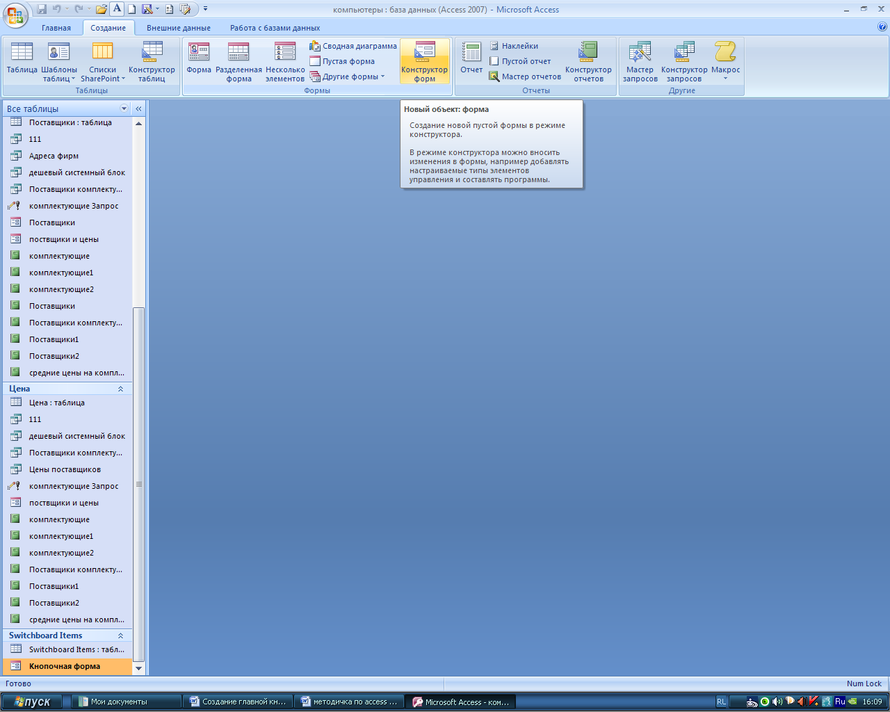Select the Создание ribbon tab
The width and height of the screenshot is (890, 712).
(108, 28)
